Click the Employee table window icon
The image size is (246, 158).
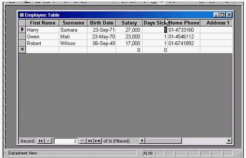[x=22, y=15]
